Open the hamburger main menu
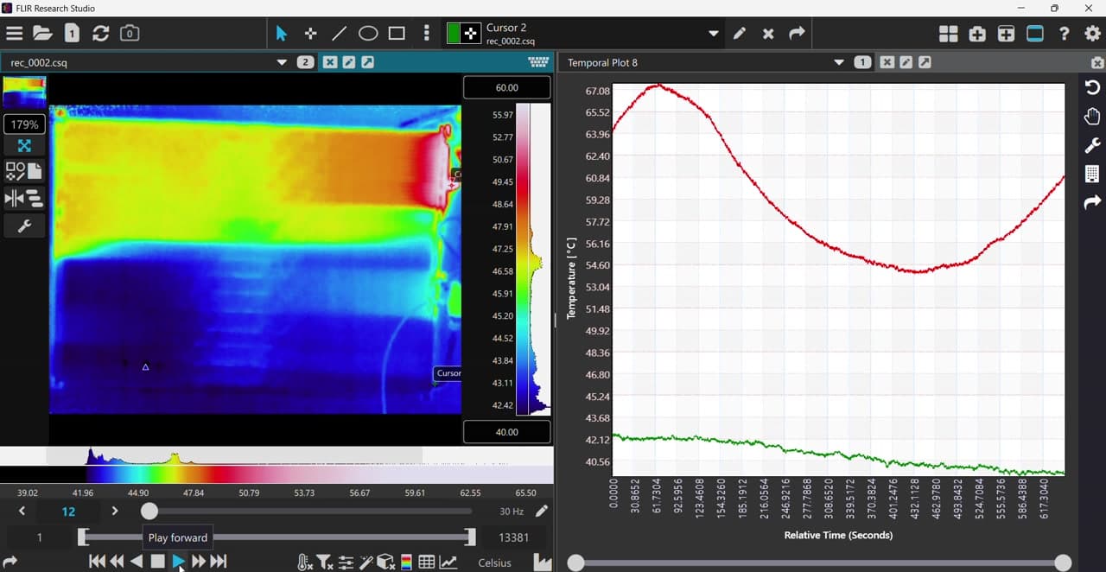Image resolution: width=1106 pixels, height=572 pixels. coord(14,34)
